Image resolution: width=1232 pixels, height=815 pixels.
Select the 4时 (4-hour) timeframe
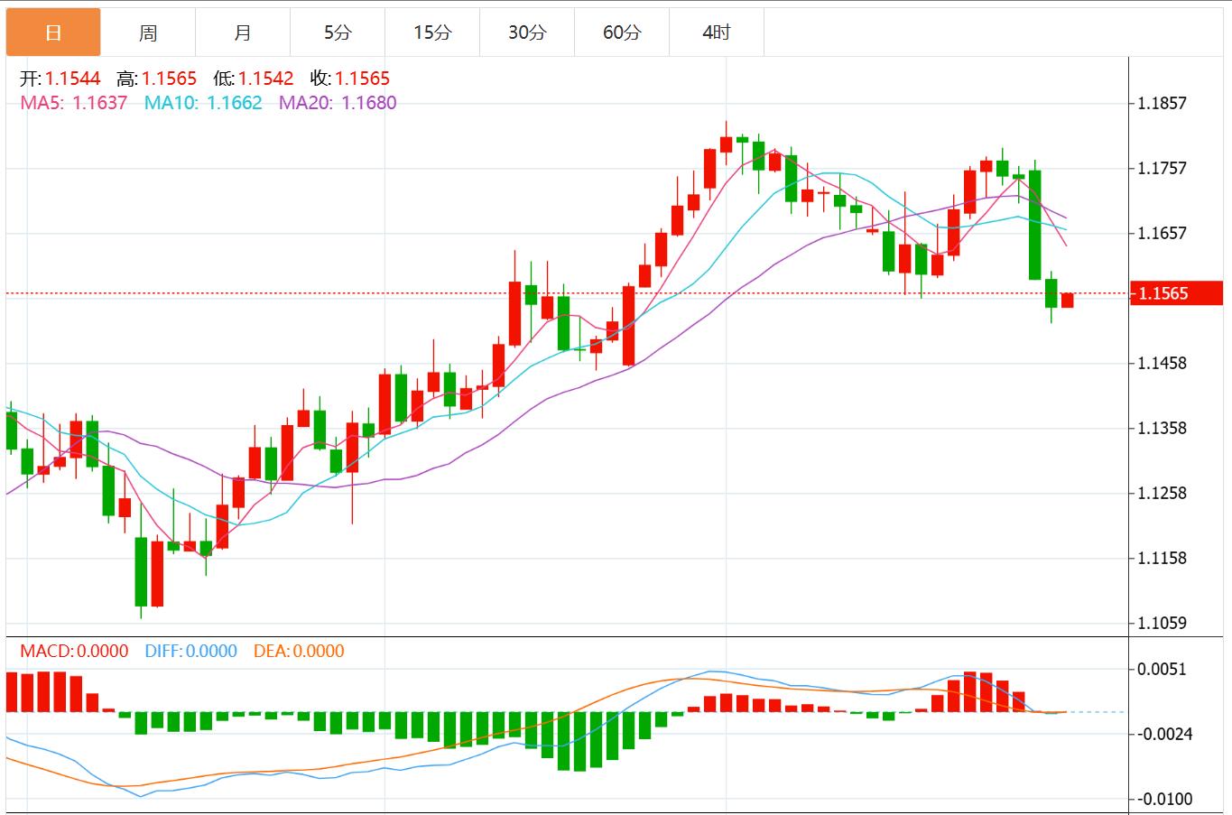pos(717,31)
